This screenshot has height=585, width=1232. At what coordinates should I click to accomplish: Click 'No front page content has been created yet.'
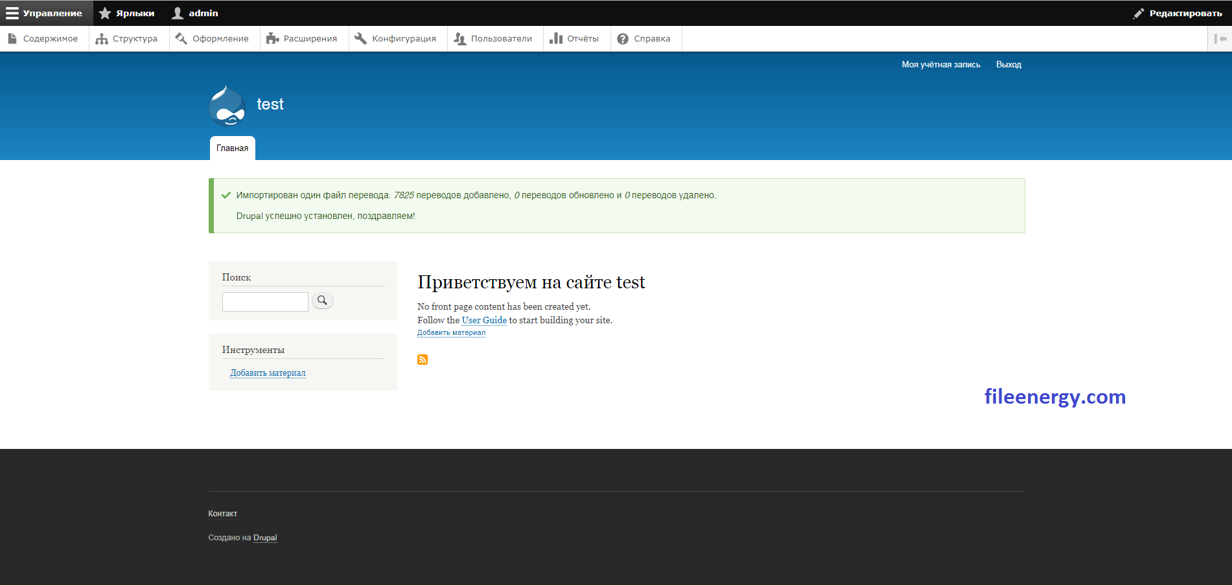click(504, 306)
